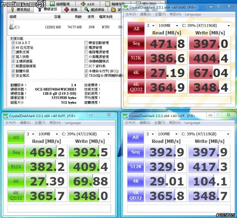Click the 469.2 Seq read result
237x218 pixels.
[x=46, y=152]
